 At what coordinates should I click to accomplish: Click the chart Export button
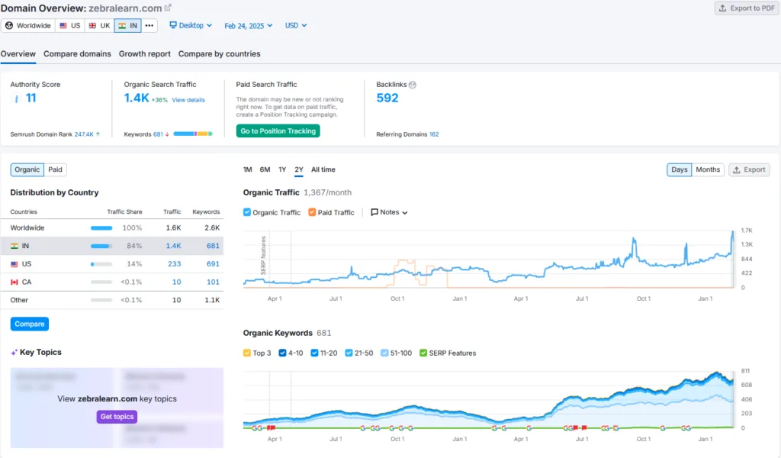tap(749, 170)
